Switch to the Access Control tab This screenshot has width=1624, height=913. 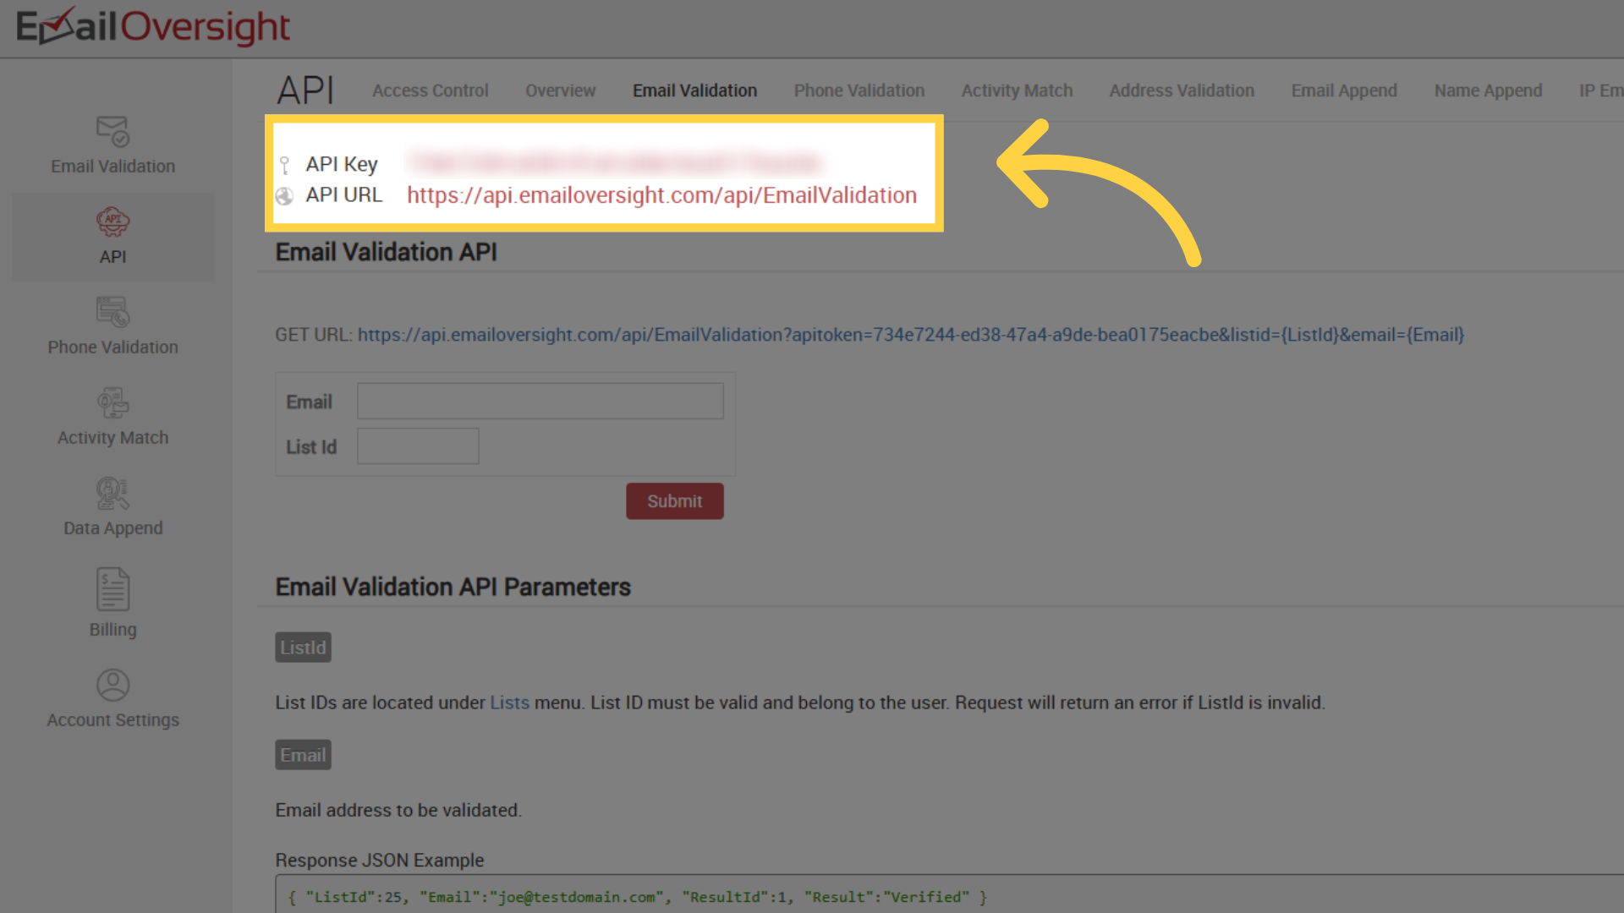pyautogui.click(x=431, y=90)
